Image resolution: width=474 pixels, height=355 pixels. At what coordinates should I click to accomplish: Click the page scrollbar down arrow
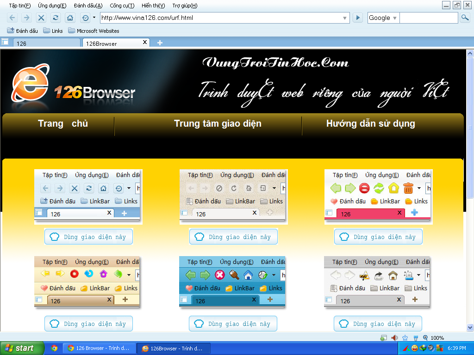[x=470, y=328]
